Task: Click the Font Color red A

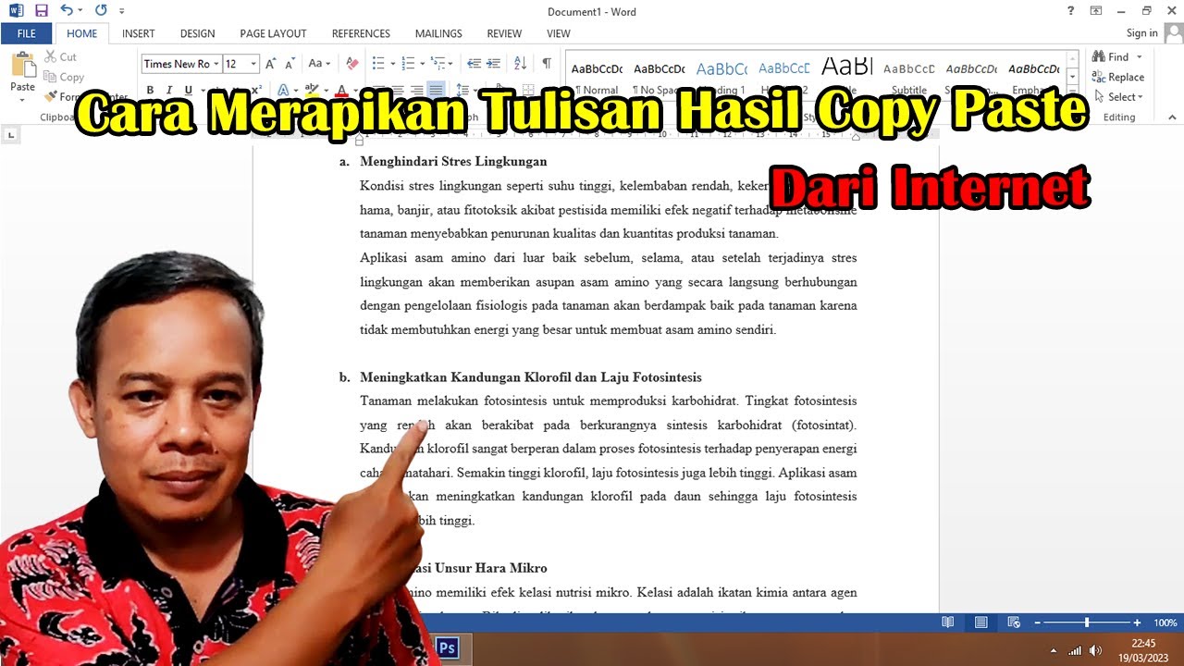Action: click(x=341, y=91)
